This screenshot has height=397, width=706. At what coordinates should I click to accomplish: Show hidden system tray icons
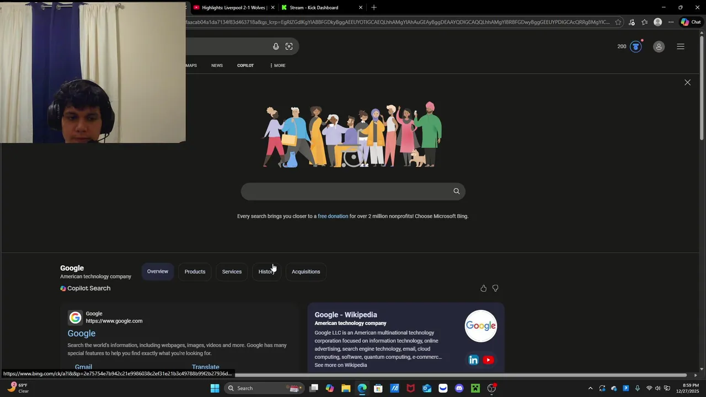tap(590, 388)
